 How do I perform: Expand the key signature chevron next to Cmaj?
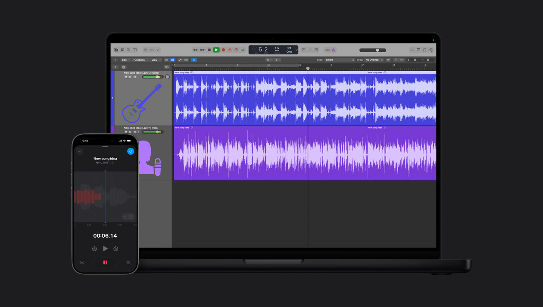(x=296, y=50)
